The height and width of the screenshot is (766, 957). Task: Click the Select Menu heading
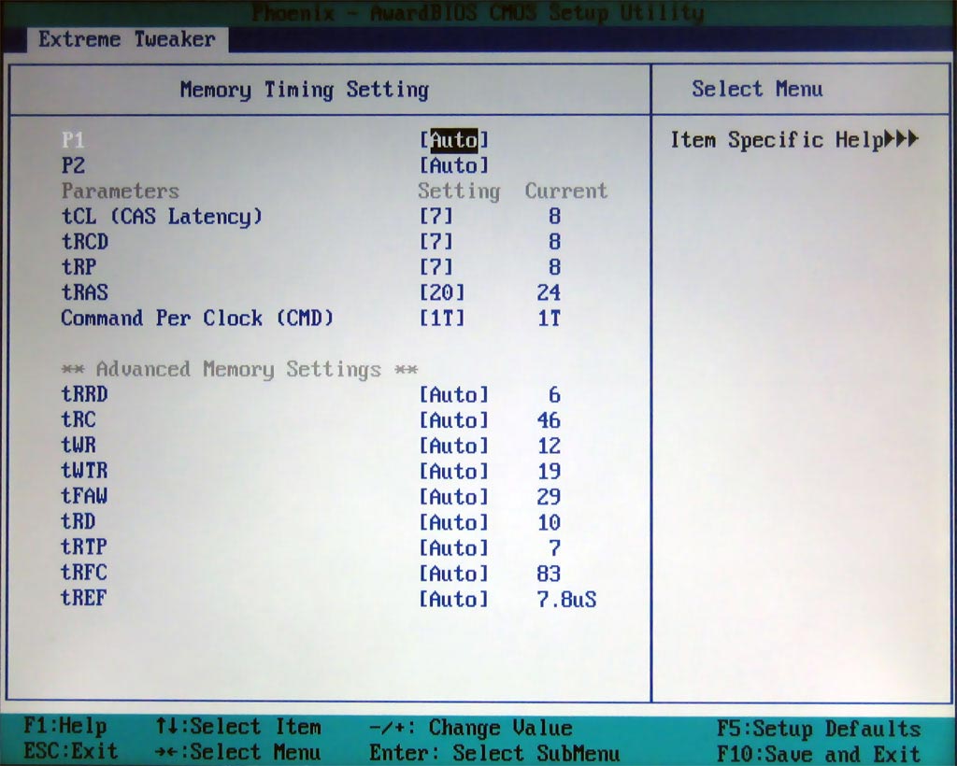[x=757, y=89]
